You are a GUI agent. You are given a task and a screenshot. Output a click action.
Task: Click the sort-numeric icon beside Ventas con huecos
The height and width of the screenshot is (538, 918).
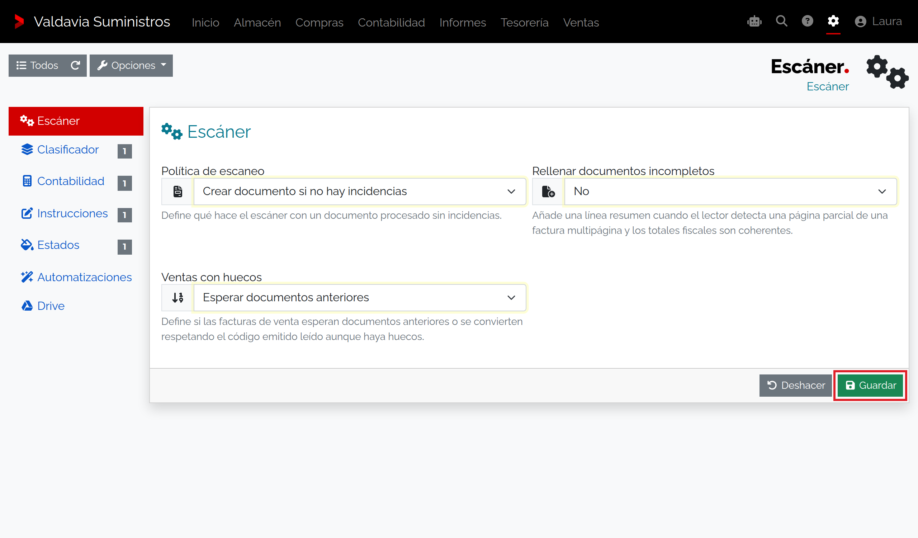(178, 298)
